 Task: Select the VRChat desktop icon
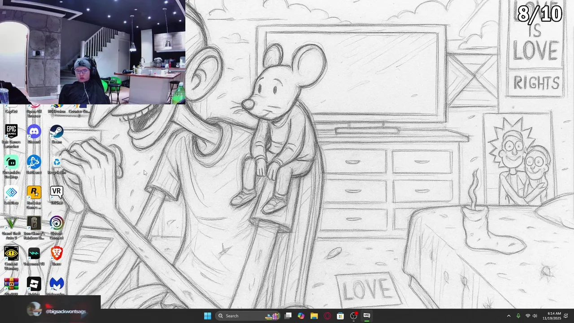point(57,195)
